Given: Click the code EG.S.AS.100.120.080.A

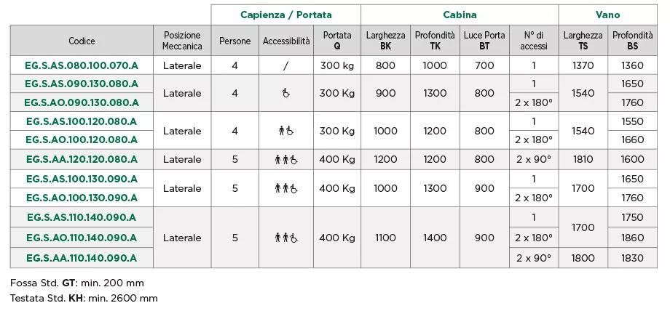Looking at the screenshot, I should coord(82,121).
